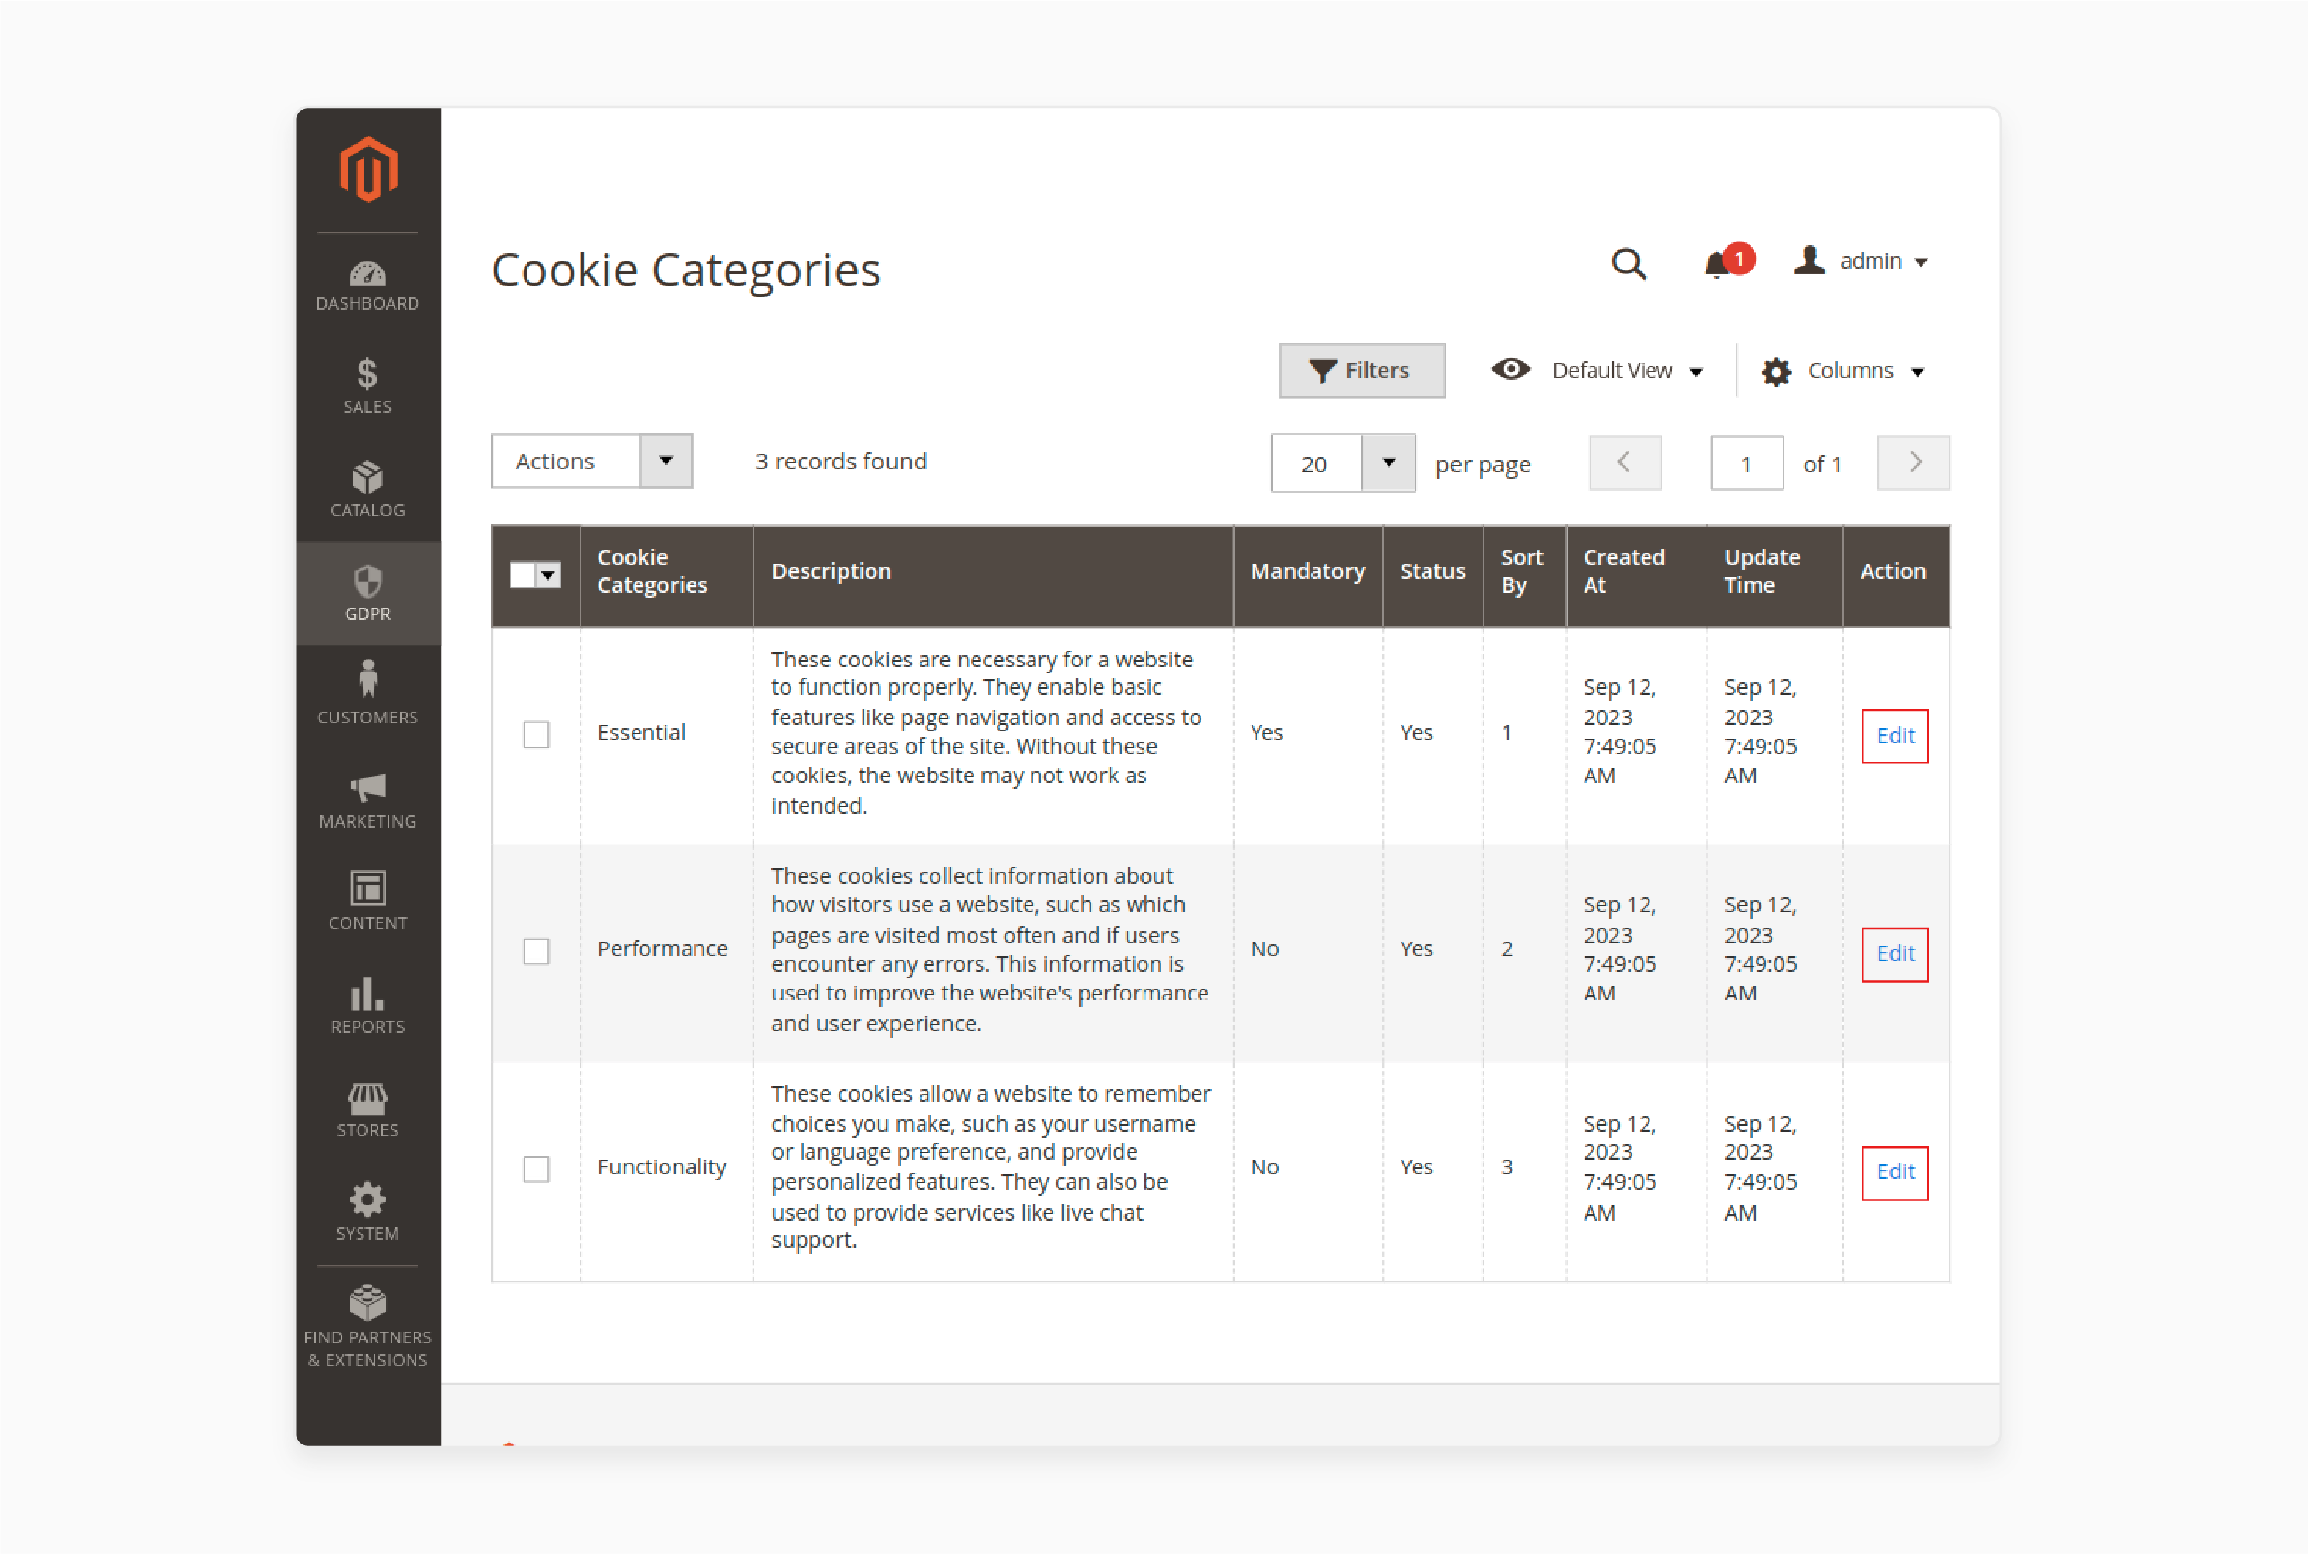Expand the Columns dropdown arrow
2308x1554 pixels.
[x=1917, y=373]
